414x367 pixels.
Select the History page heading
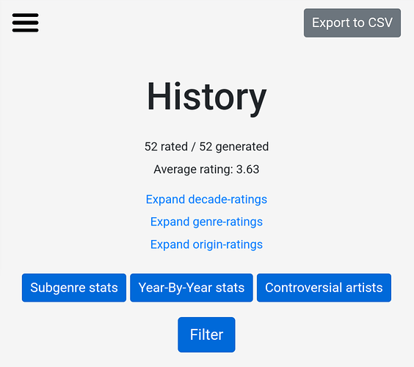tap(206, 97)
